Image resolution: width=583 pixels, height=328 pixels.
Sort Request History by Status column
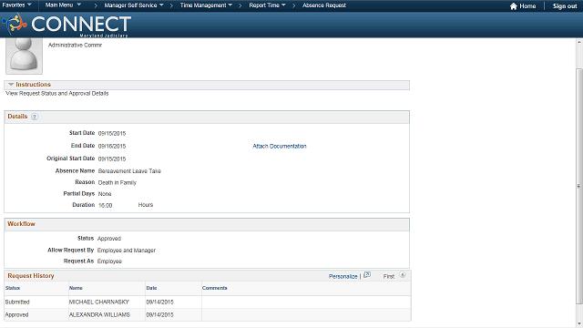pyautogui.click(x=13, y=288)
